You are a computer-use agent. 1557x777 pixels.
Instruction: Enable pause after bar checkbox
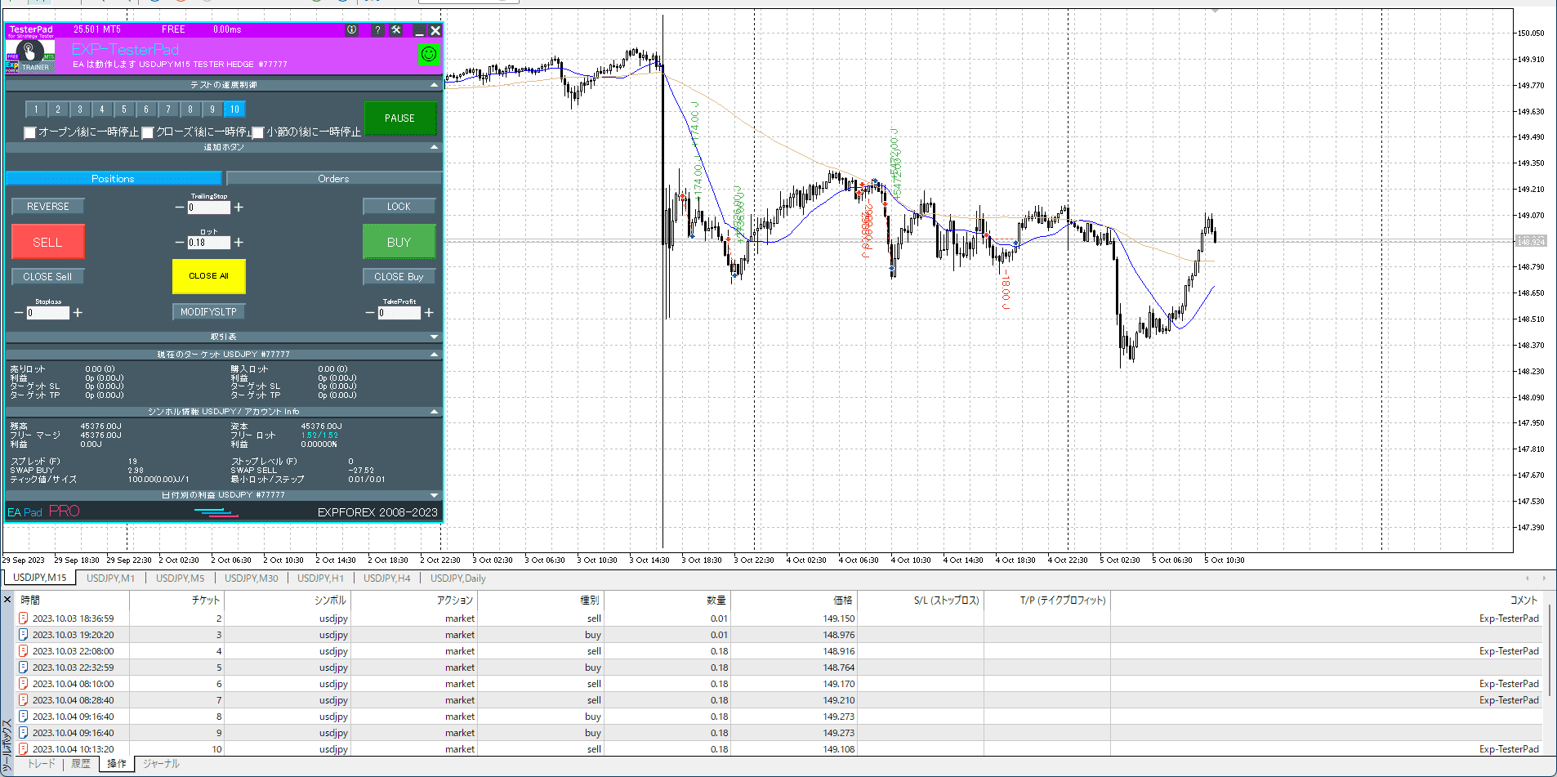tap(258, 132)
